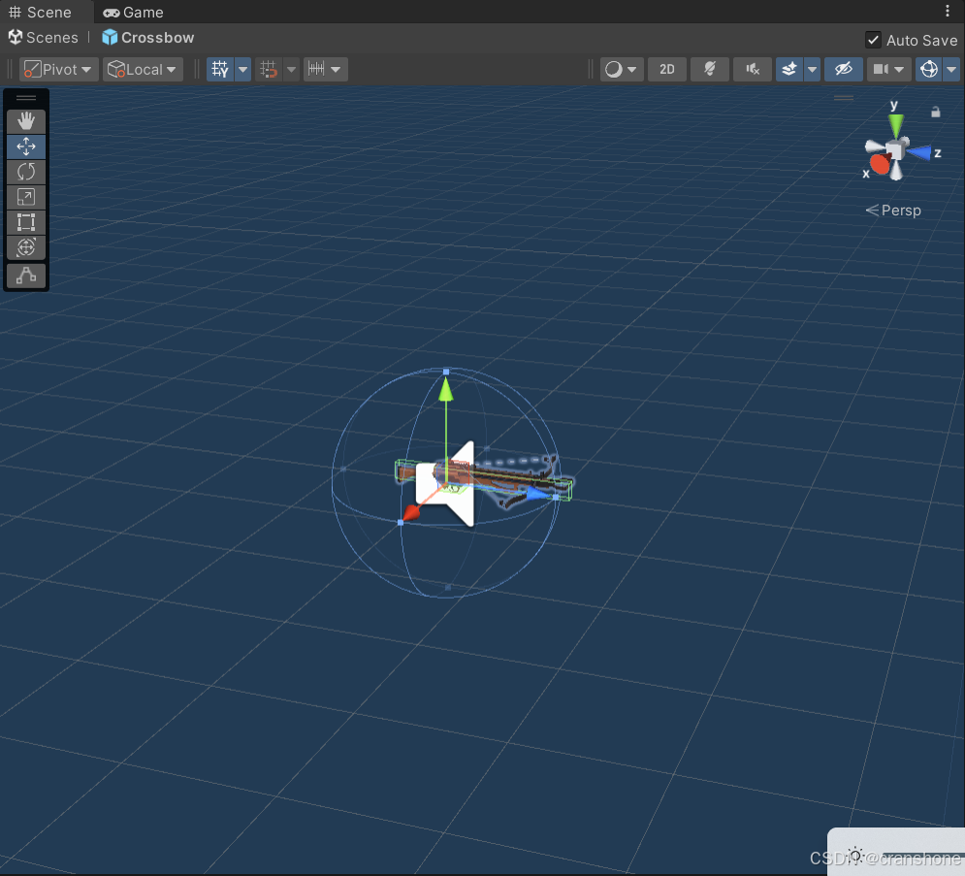Toggle scene effects button

pos(789,70)
